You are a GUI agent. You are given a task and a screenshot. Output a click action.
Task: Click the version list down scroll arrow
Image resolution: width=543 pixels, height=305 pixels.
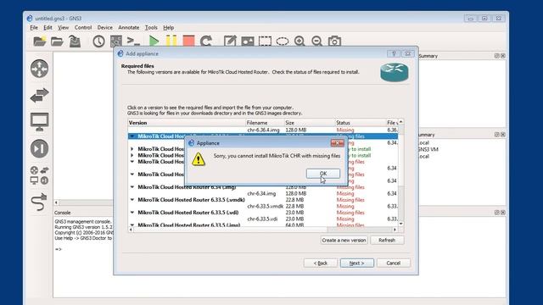(401, 224)
